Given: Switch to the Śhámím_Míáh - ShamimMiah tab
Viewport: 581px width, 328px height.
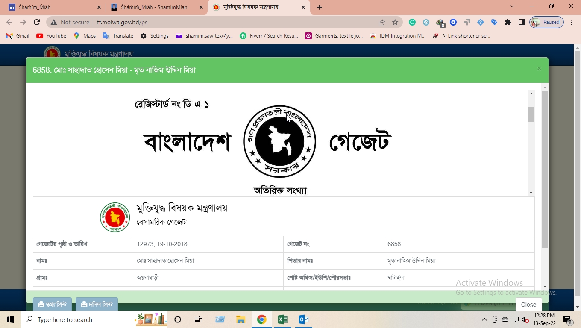Looking at the screenshot, I should [154, 7].
